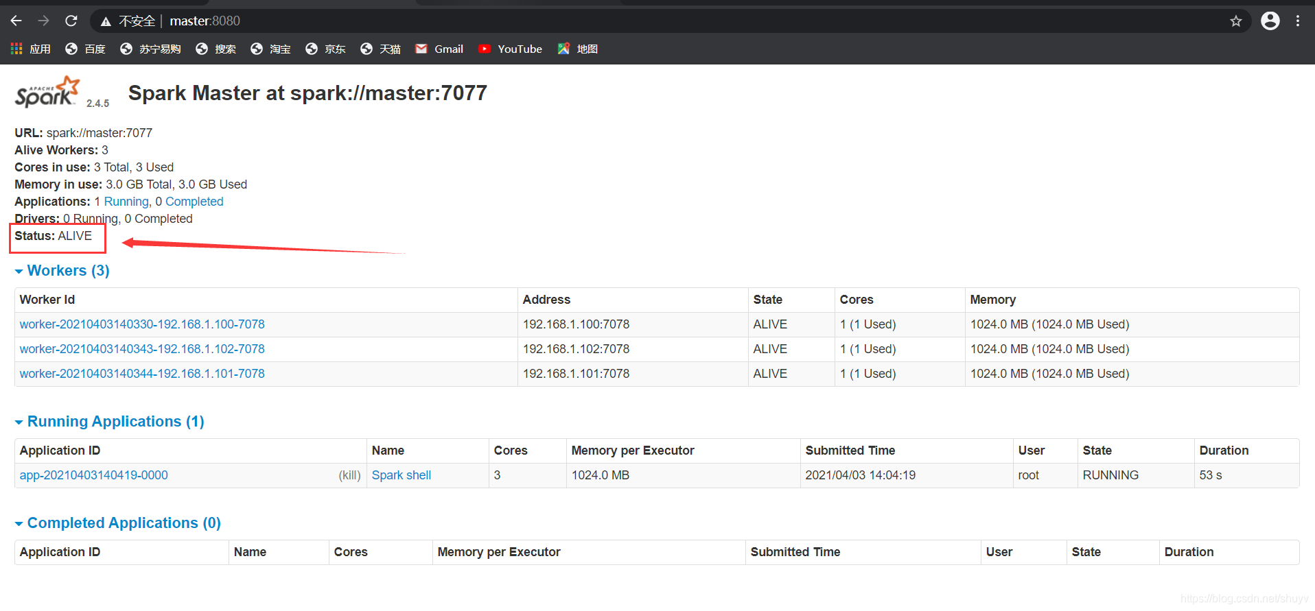Click the user cell root

point(1029,475)
